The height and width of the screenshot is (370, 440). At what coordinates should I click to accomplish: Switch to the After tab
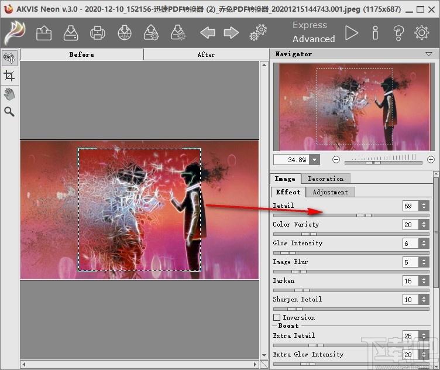coord(206,54)
